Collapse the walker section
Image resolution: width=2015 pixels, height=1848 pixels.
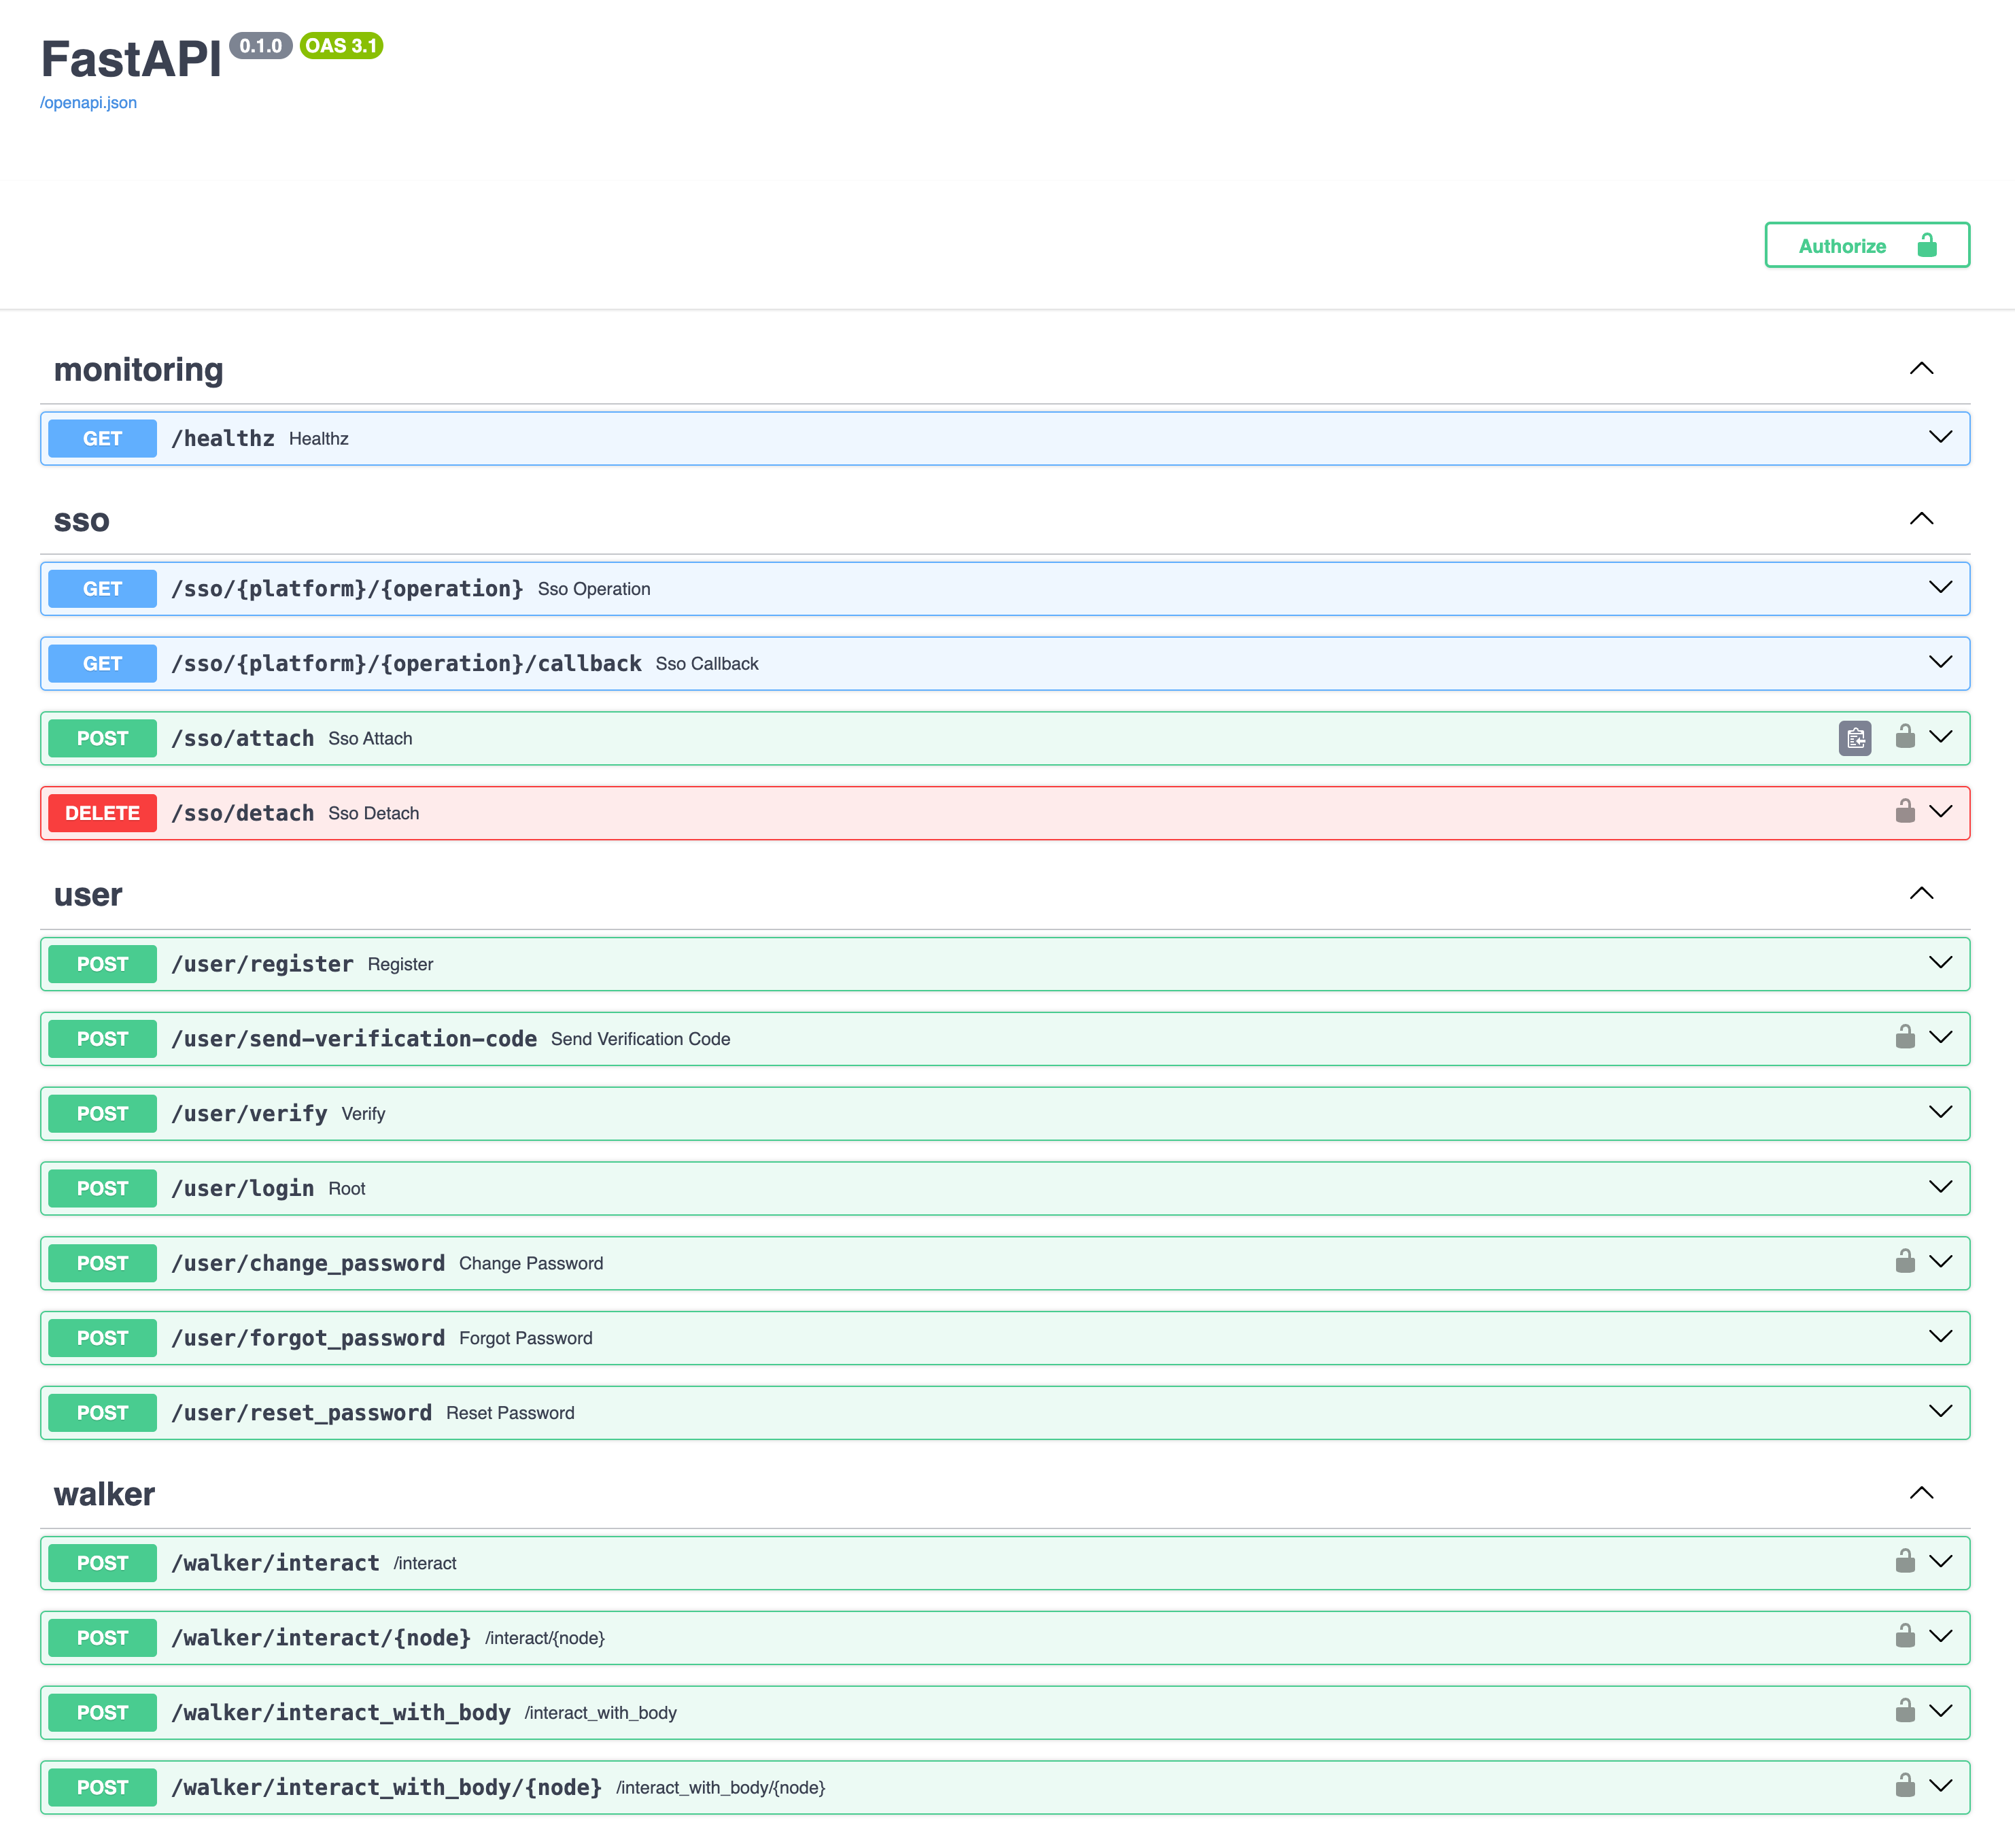(1921, 1494)
